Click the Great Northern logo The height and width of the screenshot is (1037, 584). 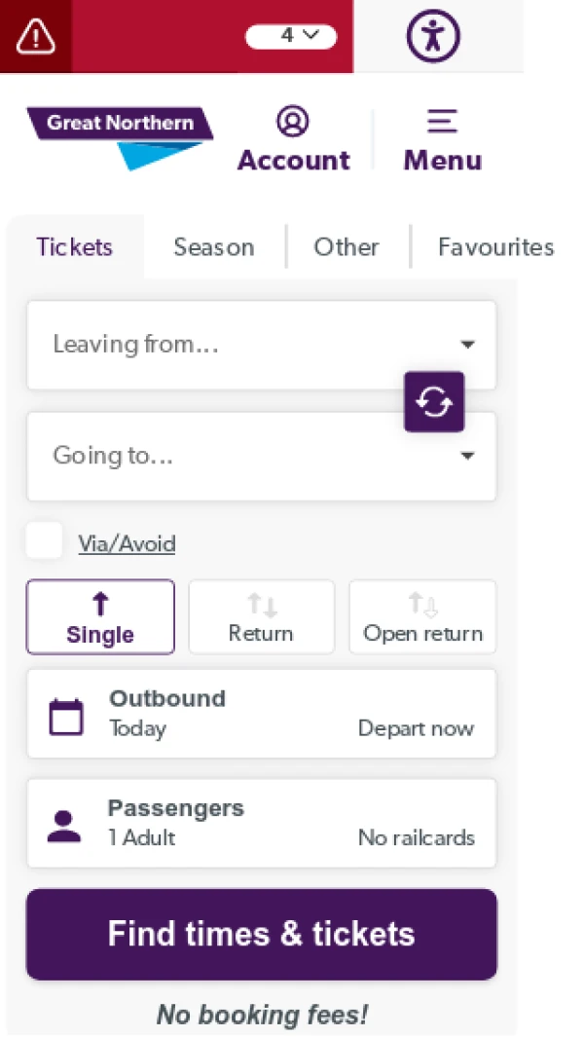coord(120,136)
